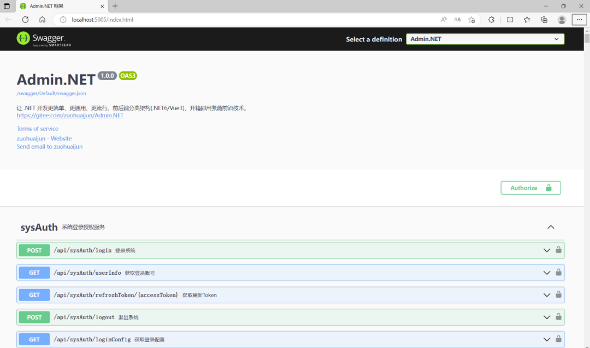
Task: Close the Admin.NET browser tab
Action: tap(102, 6)
